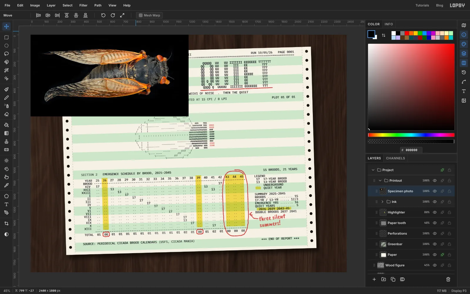Select the magic wand tool
This screenshot has width=470, height=294.
point(6,70)
